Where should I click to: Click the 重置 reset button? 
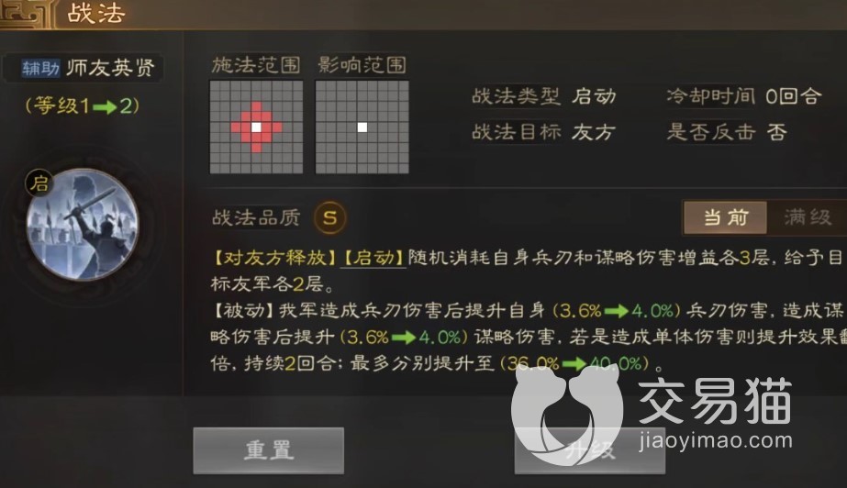click(269, 450)
